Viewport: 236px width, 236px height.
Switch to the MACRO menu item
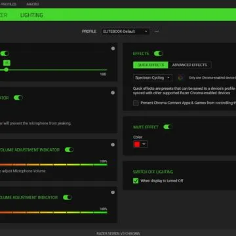coord(33,4)
